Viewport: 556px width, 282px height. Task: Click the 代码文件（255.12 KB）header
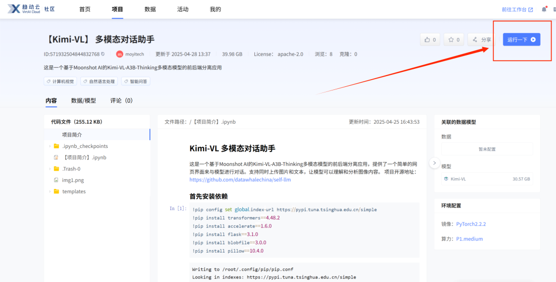(77, 122)
